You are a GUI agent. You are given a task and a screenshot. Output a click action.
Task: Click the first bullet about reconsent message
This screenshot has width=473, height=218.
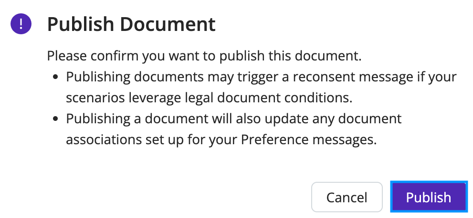(x=261, y=87)
